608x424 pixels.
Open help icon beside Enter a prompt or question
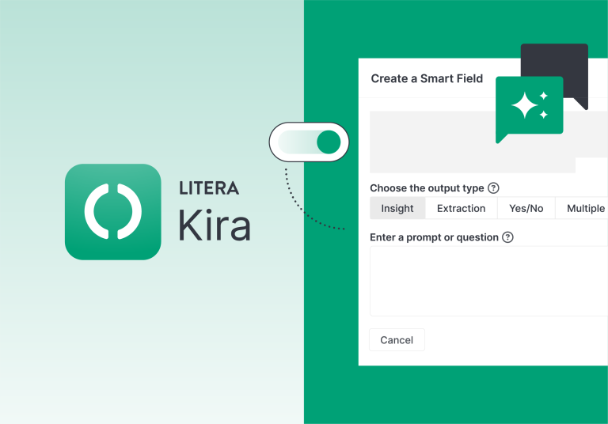(507, 237)
